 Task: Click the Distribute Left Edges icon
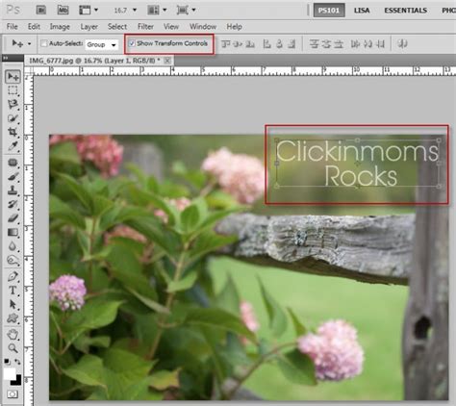tap(355, 43)
